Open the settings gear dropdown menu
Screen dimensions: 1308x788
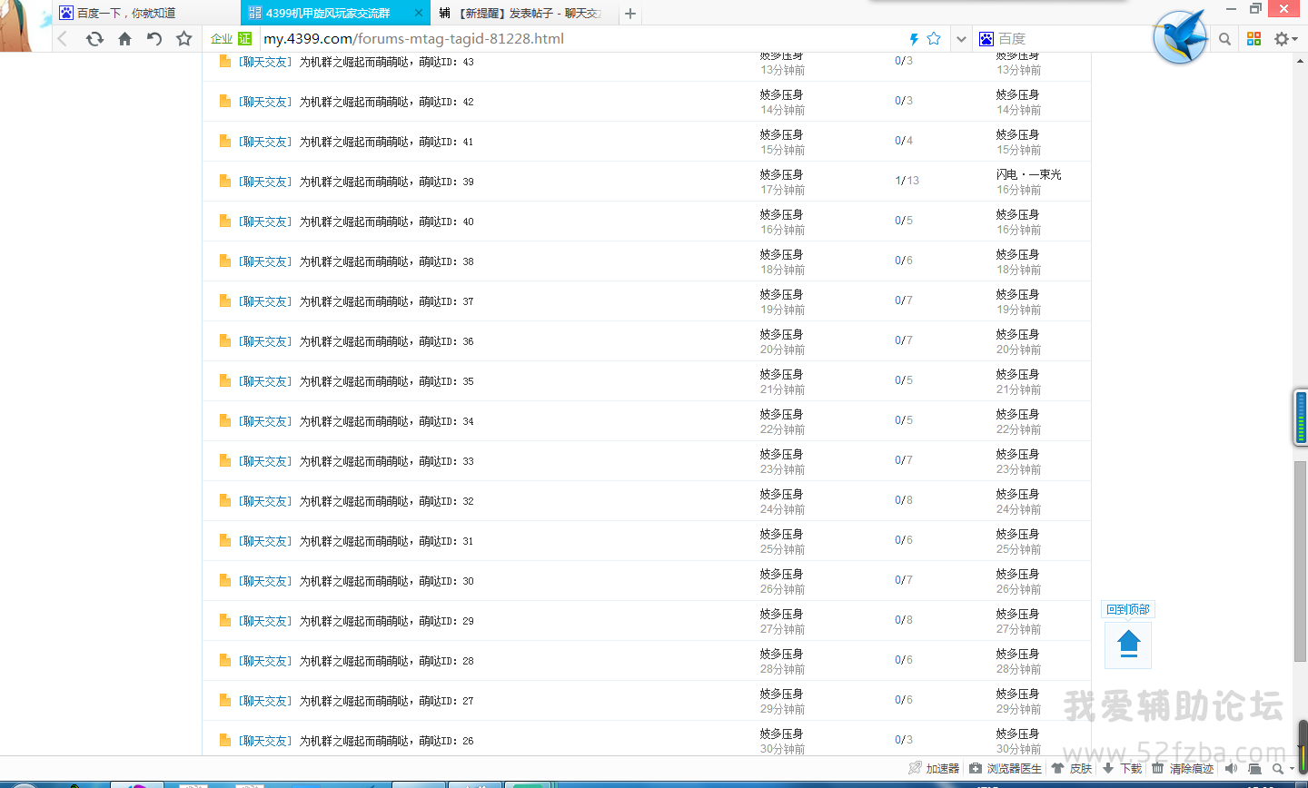[1285, 39]
